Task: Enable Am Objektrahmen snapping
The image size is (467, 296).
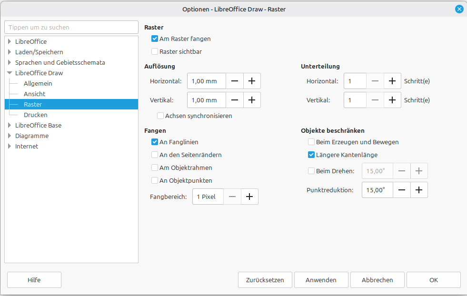Action: (155, 168)
